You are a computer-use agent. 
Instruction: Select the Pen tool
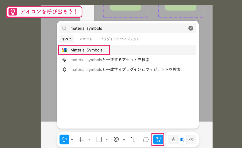click(116, 139)
